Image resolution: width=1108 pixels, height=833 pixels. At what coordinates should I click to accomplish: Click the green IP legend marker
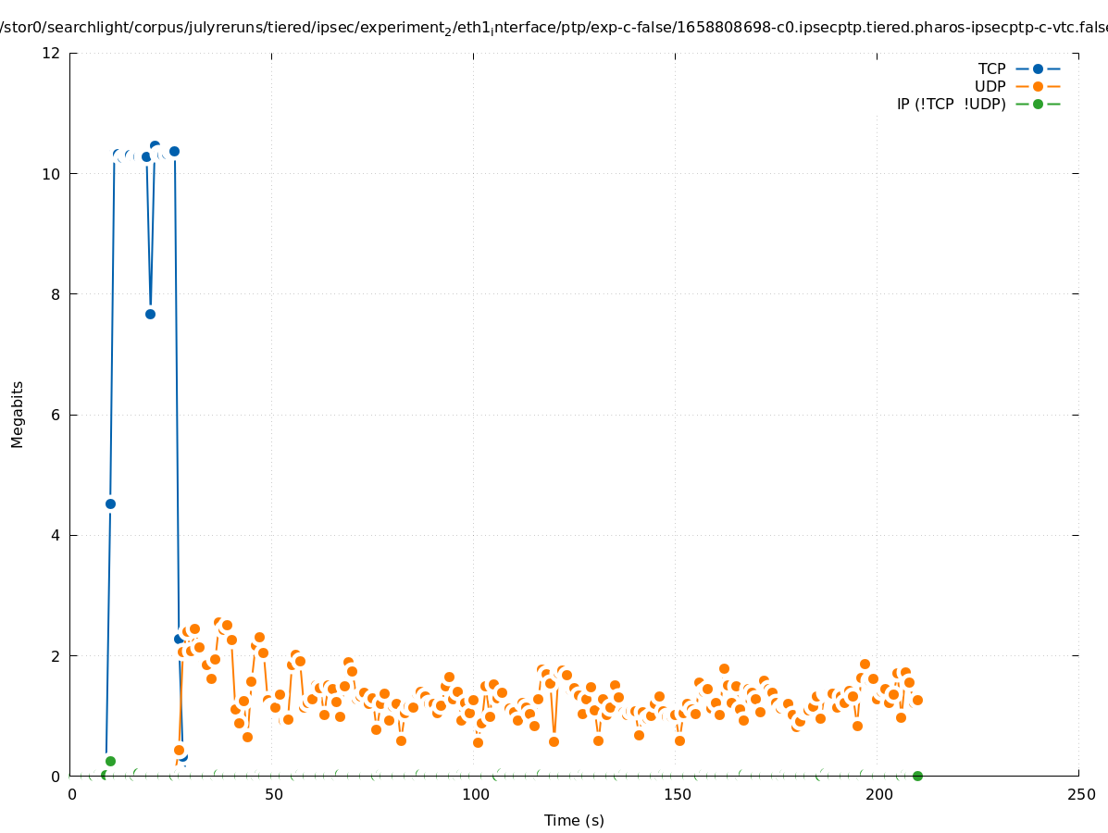click(1038, 104)
